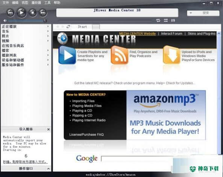The height and width of the screenshot is (177, 223).
Task: Click the blue play playlists icon
Action: point(67,55)
